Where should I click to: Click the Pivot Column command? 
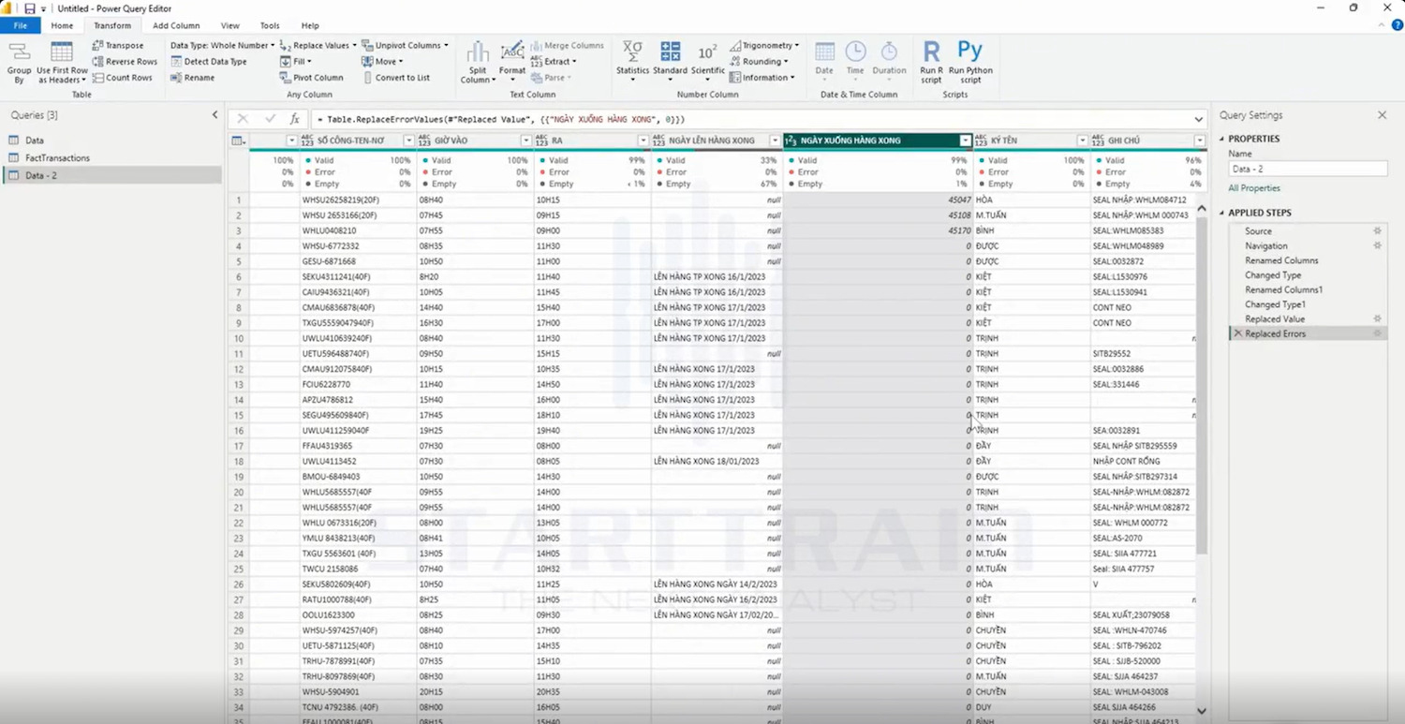pos(312,78)
